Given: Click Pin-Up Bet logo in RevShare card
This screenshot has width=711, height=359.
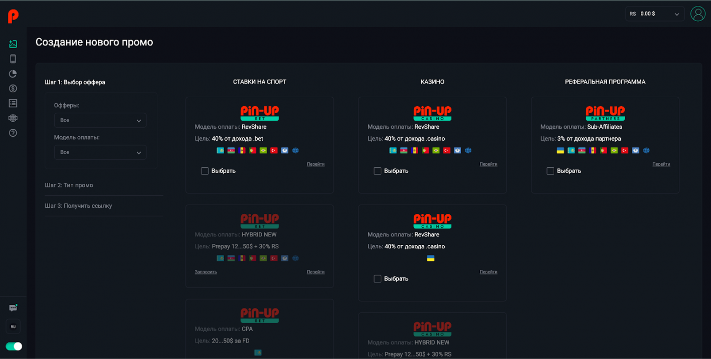Looking at the screenshot, I should [x=260, y=113].
